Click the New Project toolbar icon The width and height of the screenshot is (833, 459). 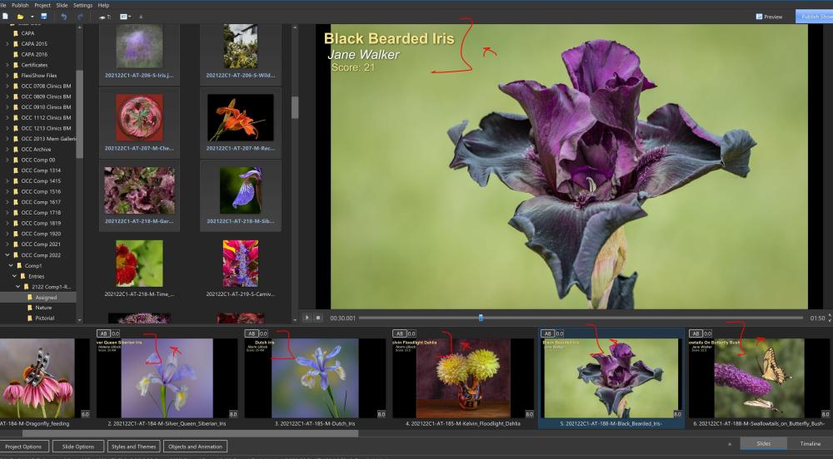coord(6,16)
